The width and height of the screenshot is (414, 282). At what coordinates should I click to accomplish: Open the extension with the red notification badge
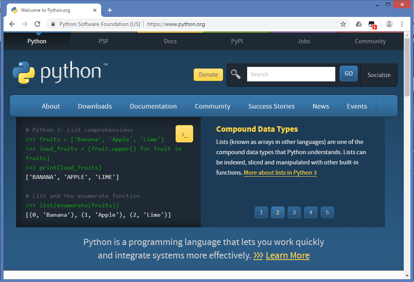pos(373,24)
